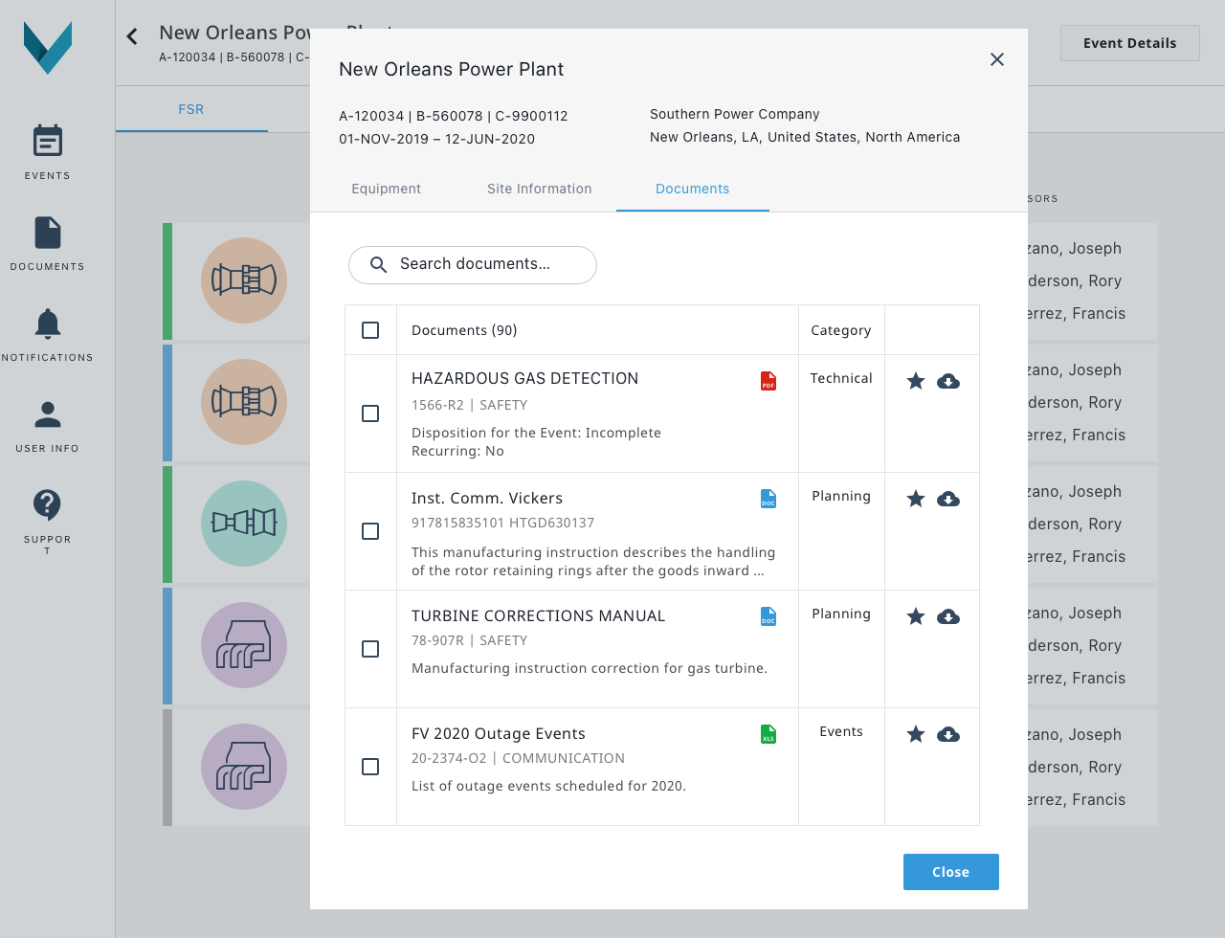The image size is (1225, 938).
Task: Click the DOC icon for TURBINE CORRECTIONS MANUAL
Action: pyautogui.click(x=768, y=616)
